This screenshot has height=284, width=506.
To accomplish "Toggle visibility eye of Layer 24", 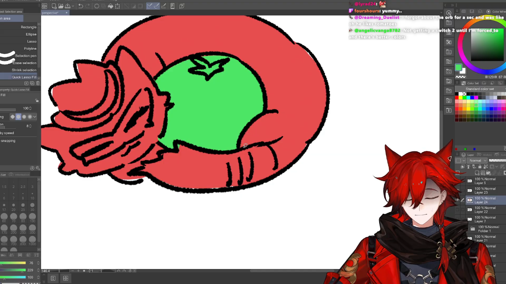I will (457, 200).
